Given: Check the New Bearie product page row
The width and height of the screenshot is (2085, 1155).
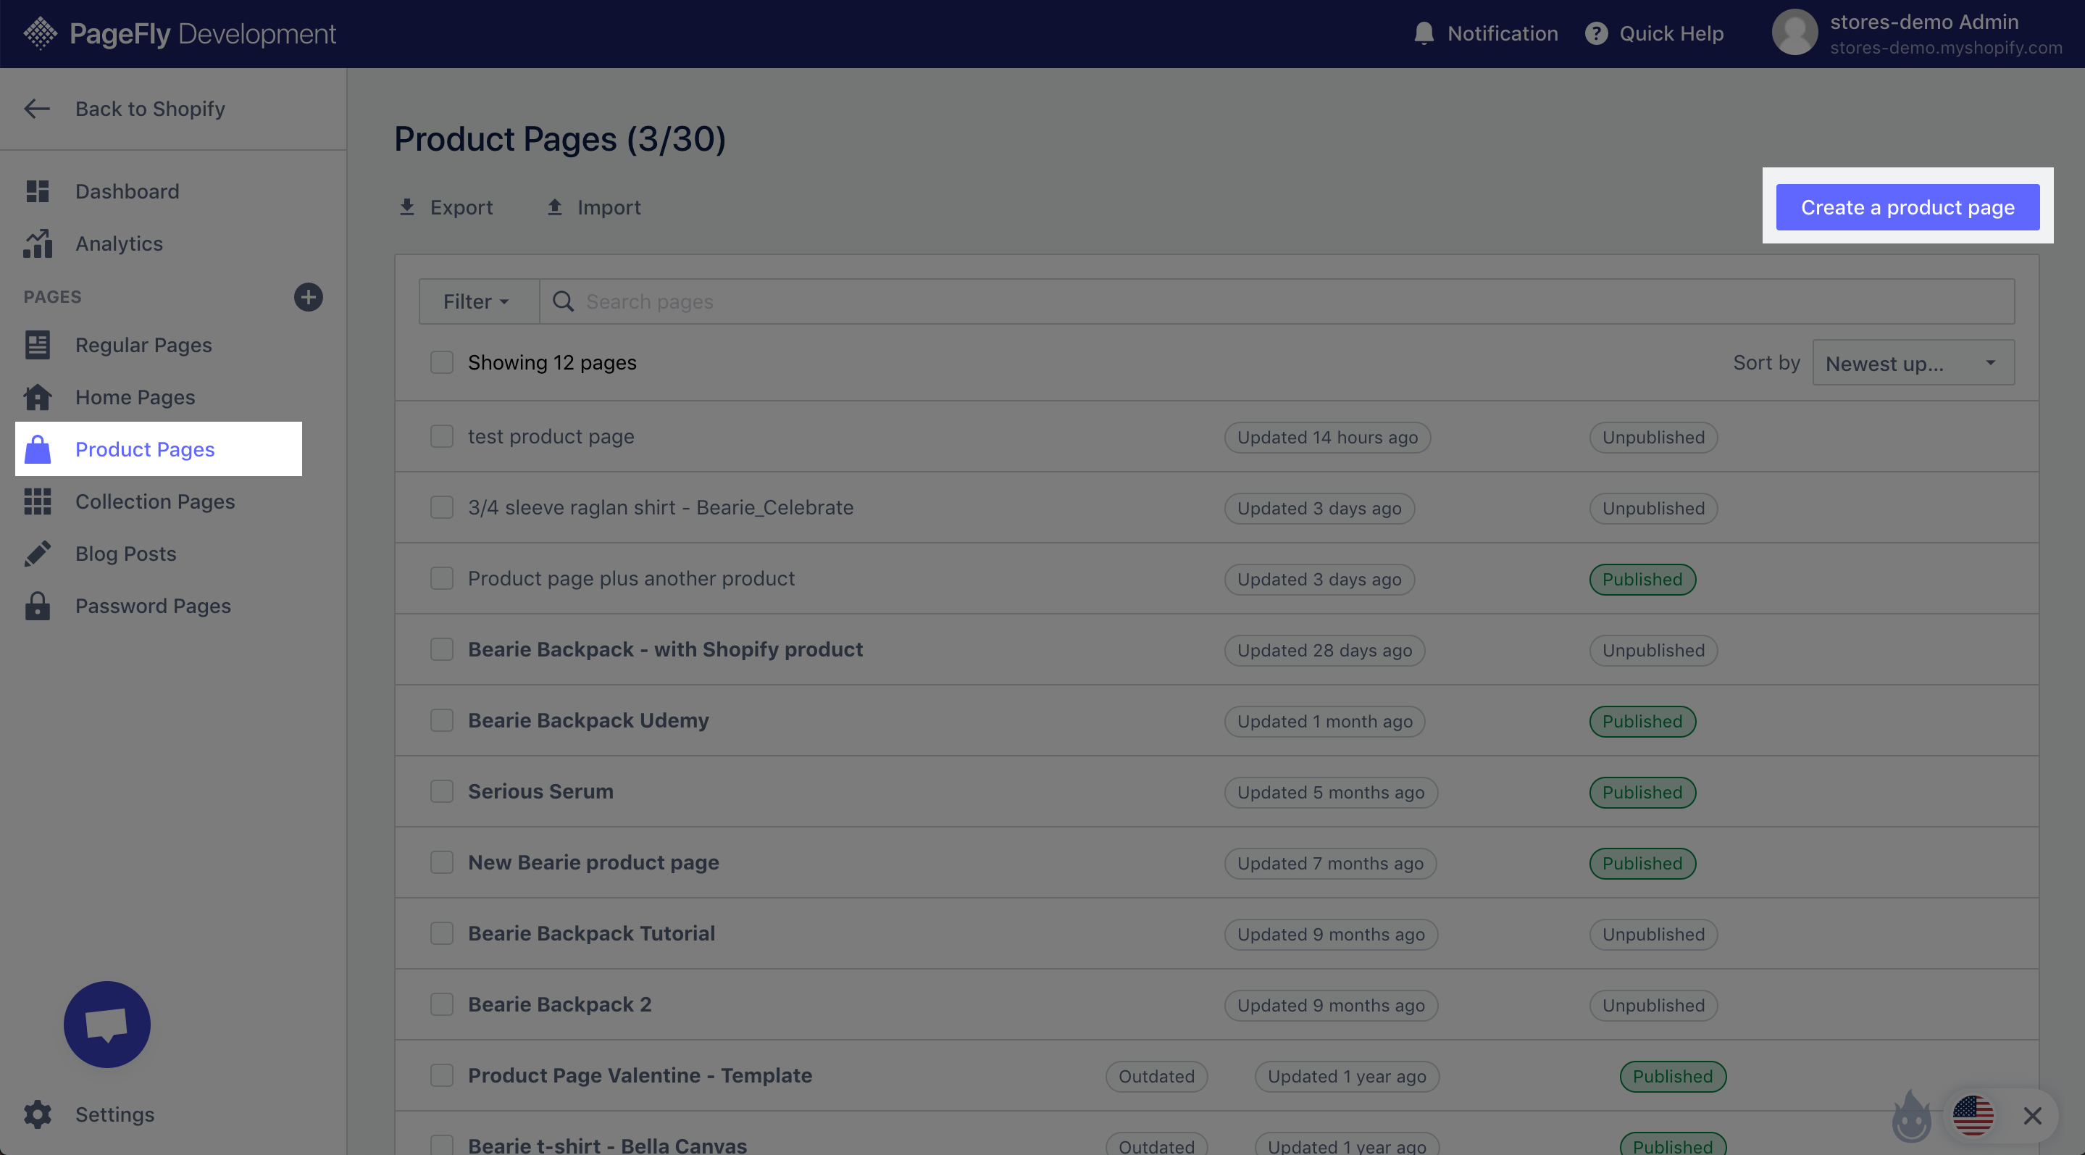Looking at the screenshot, I should pyautogui.click(x=441, y=862).
